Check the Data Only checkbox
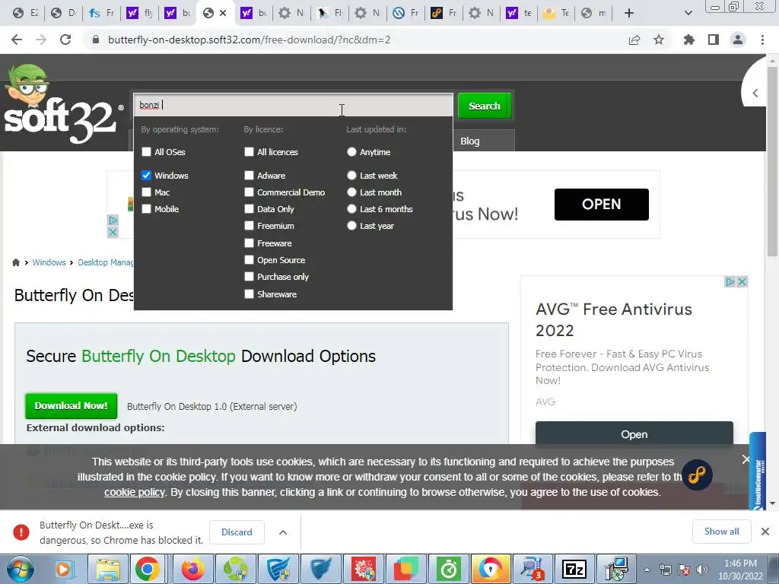The height and width of the screenshot is (584, 779). pyautogui.click(x=250, y=209)
